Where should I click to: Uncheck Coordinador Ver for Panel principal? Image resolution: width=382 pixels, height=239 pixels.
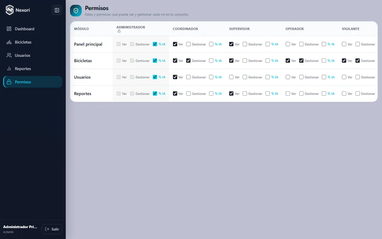[x=175, y=44]
